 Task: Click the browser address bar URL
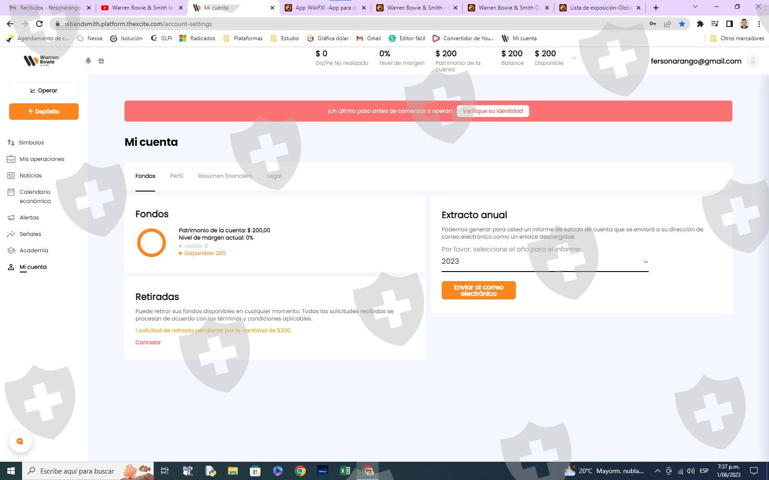[138, 24]
